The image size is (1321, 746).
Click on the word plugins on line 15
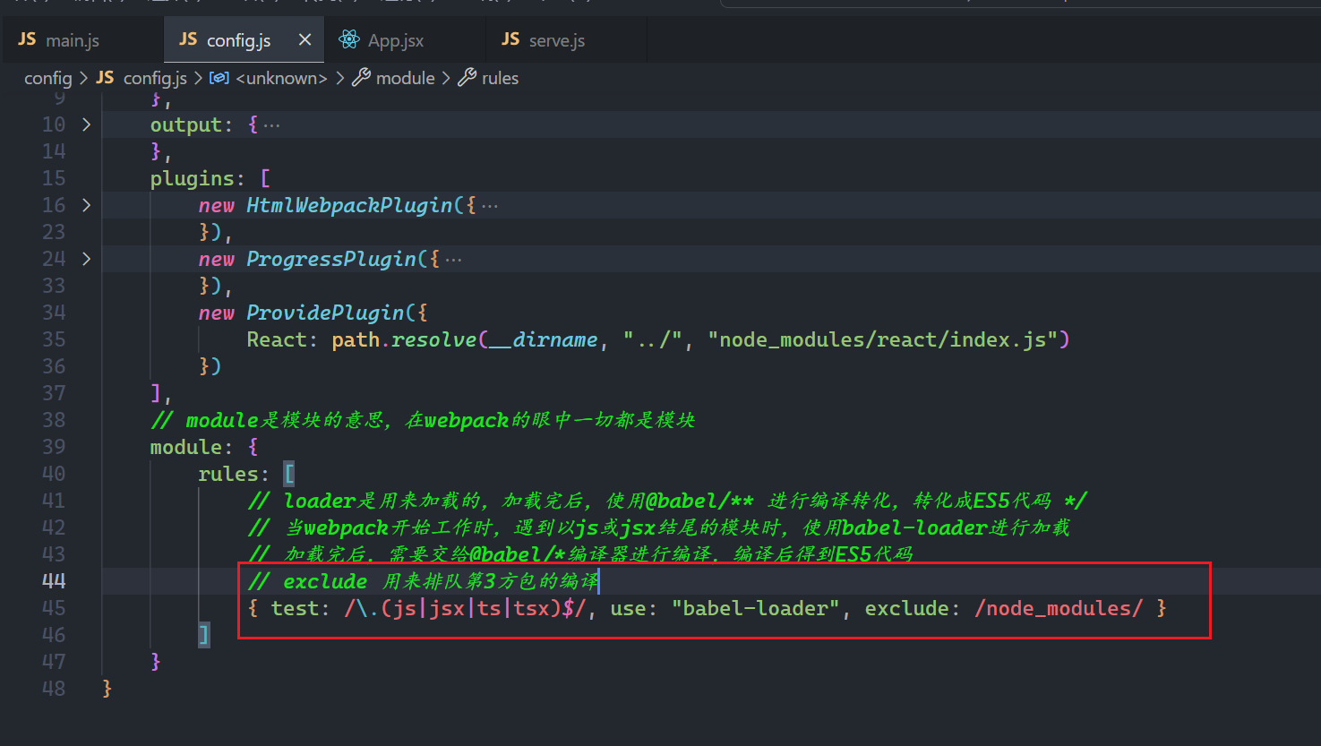[x=192, y=178]
